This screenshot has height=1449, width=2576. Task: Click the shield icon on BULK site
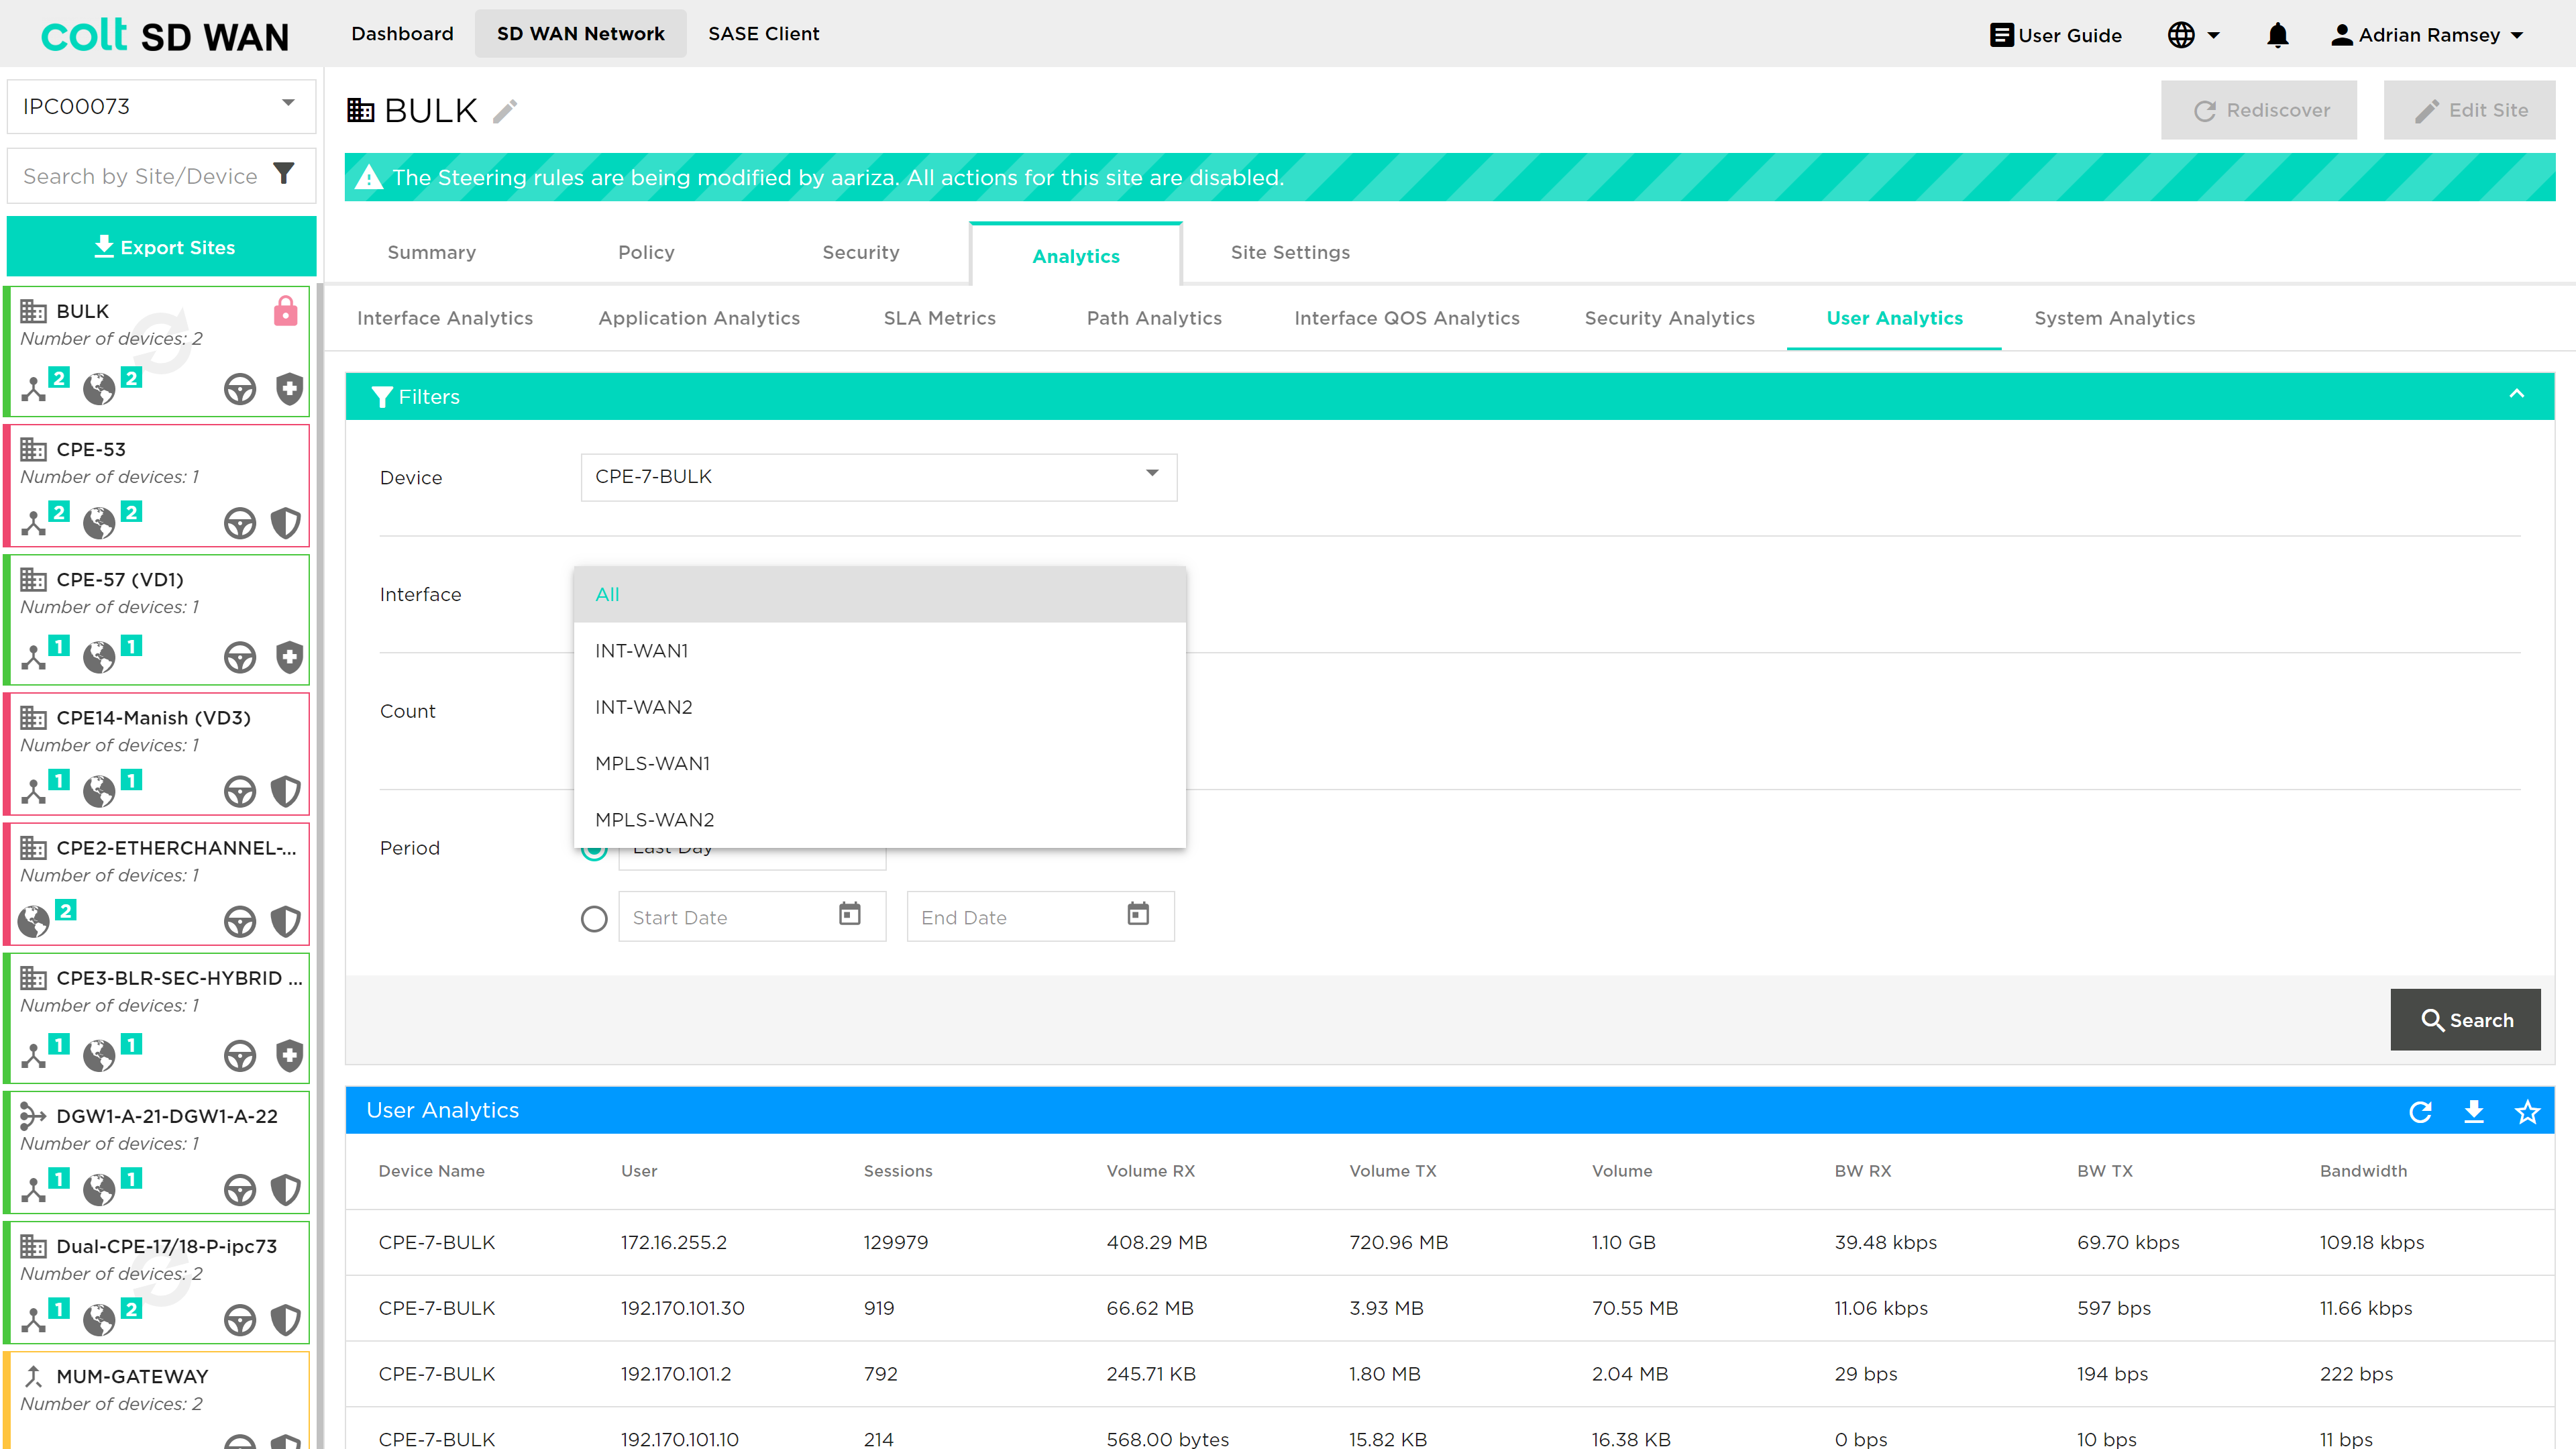(289, 389)
